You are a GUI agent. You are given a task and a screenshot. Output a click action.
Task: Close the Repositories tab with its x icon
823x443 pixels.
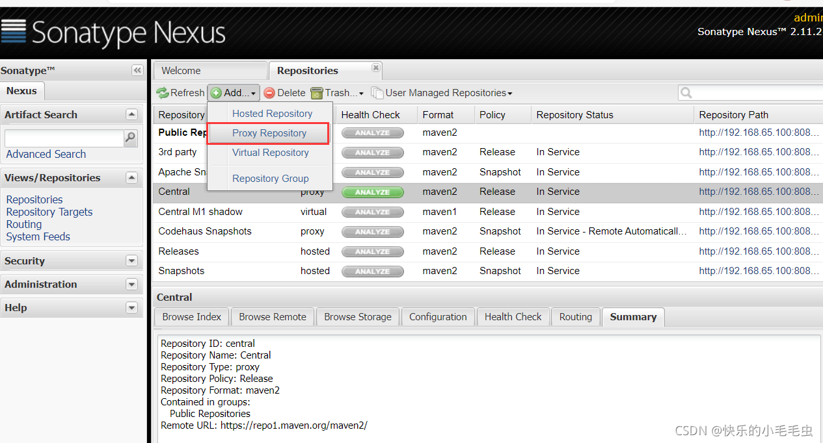click(x=375, y=68)
